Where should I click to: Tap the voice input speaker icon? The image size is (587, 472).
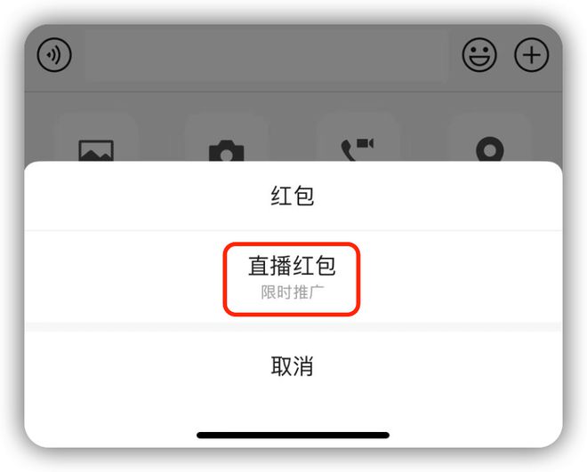pyautogui.click(x=54, y=55)
